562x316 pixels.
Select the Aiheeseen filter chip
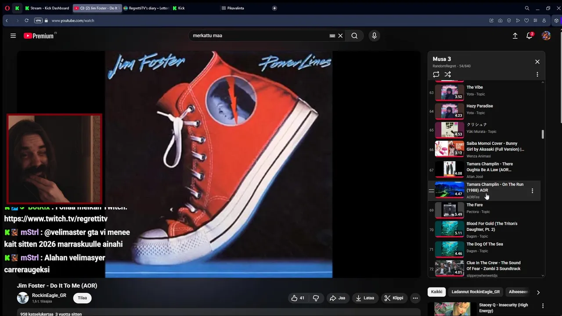tap(518, 292)
